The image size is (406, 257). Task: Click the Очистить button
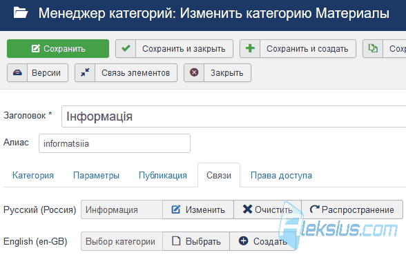click(x=267, y=209)
